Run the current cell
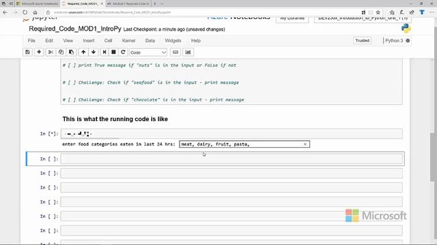Image resolution: width=437 pixels, height=245 pixels. 104,52
